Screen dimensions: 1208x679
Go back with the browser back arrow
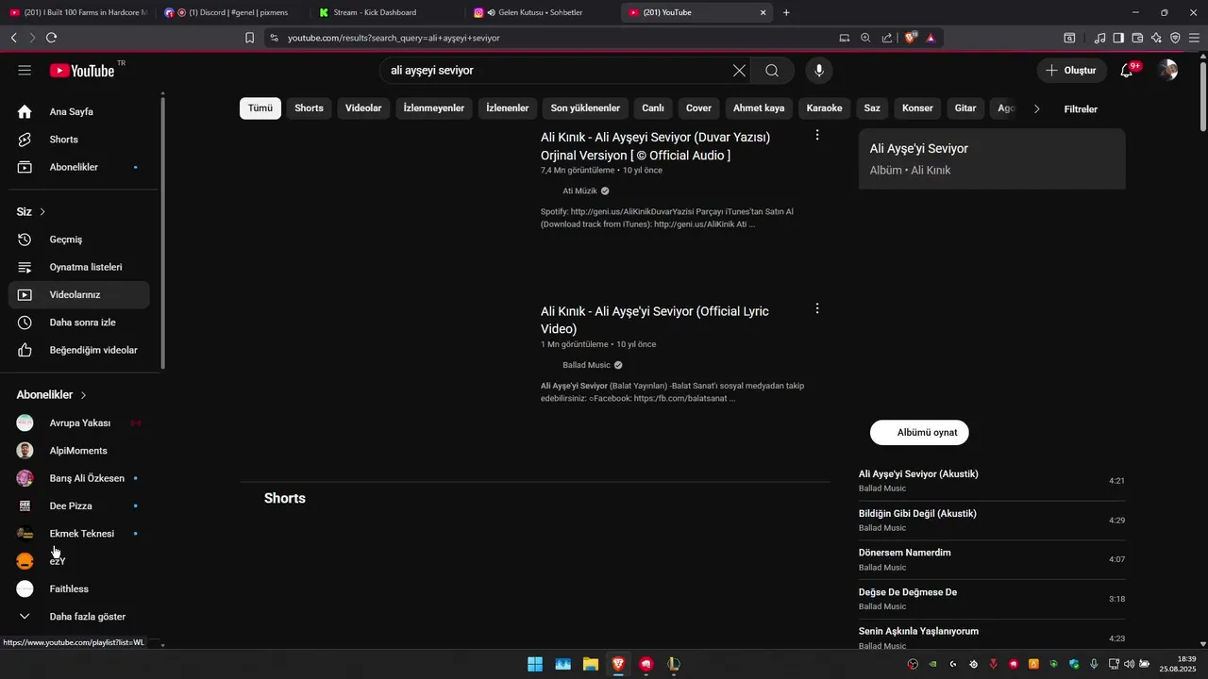click(x=13, y=38)
